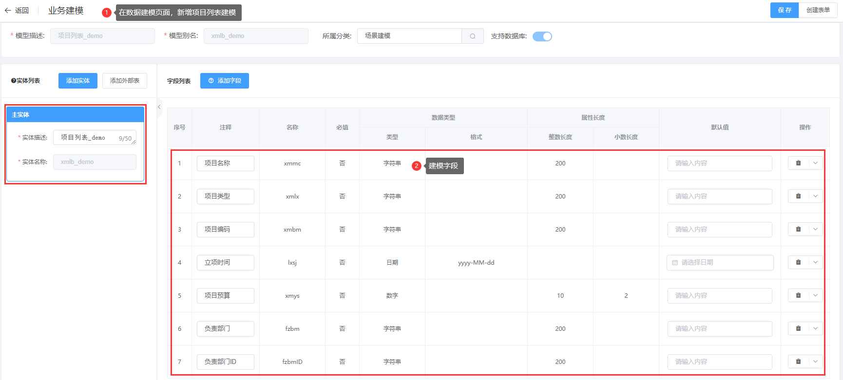
Task: Open action dropdown for 立项时间 row
Action: [x=815, y=263]
